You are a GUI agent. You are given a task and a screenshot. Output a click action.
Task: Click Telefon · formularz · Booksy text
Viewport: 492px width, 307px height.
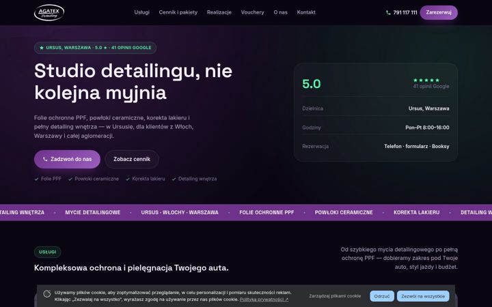click(x=416, y=146)
